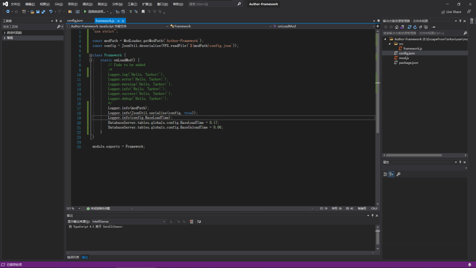Switch to the first tab below Output panel
This screenshot has width=476, height=268.
click(x=73, y=257)
